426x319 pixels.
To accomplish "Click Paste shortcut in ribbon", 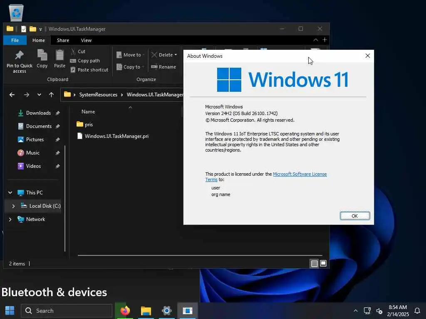I will pyautogui.click(x=89, y=70).
